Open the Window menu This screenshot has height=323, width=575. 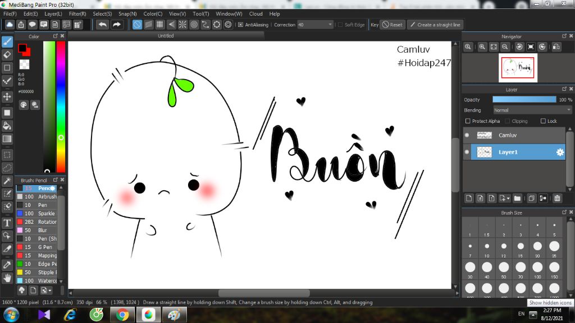(x=229, y=14)
